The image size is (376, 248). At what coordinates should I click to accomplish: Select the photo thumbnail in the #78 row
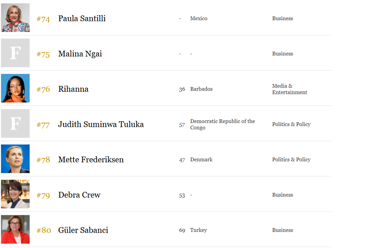[x=15, y=159]
